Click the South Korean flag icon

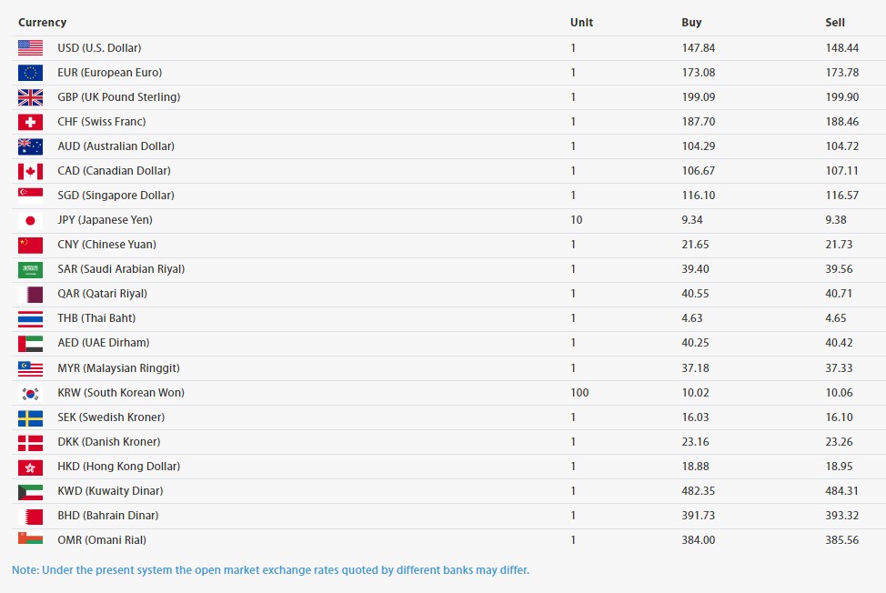tap(30, 393)
